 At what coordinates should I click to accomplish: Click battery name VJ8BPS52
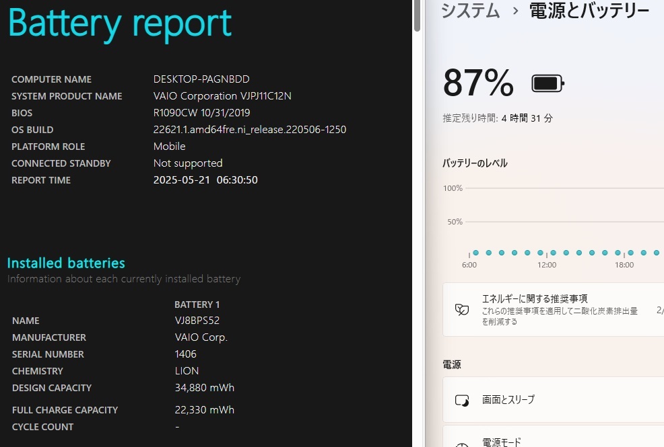tap(197, 320)
